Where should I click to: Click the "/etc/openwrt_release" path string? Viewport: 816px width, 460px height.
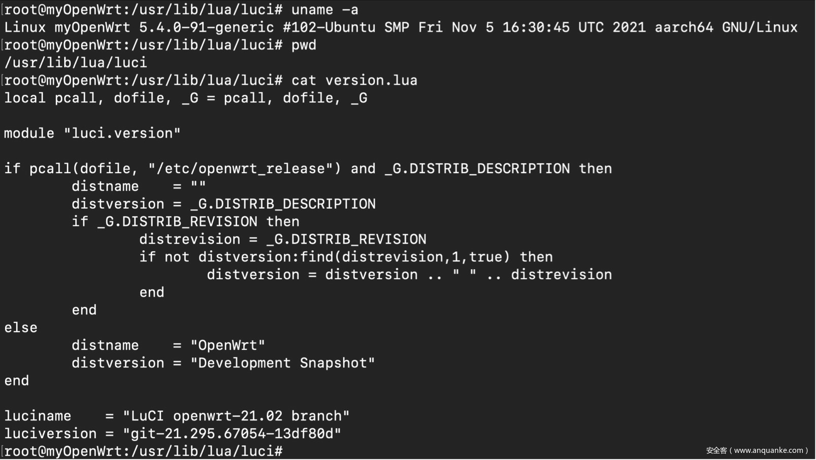point(244,169)
